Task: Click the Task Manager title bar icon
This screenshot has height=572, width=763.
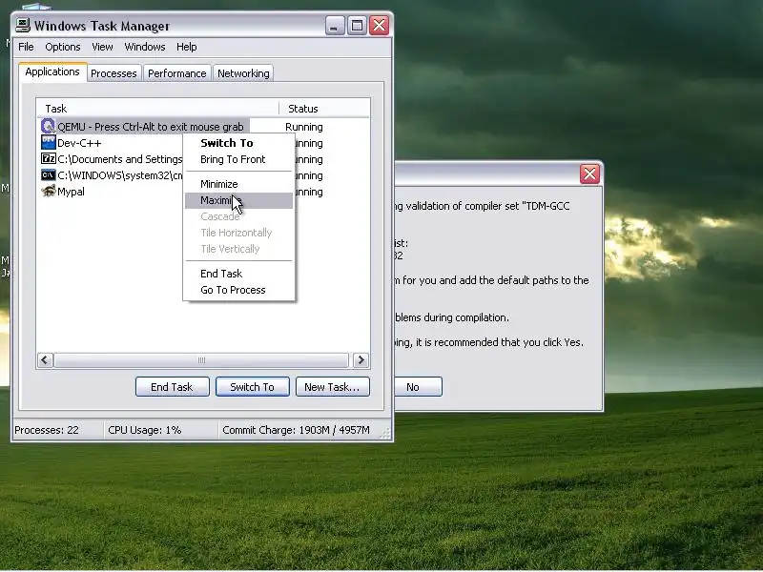Action: click(22, 26)
